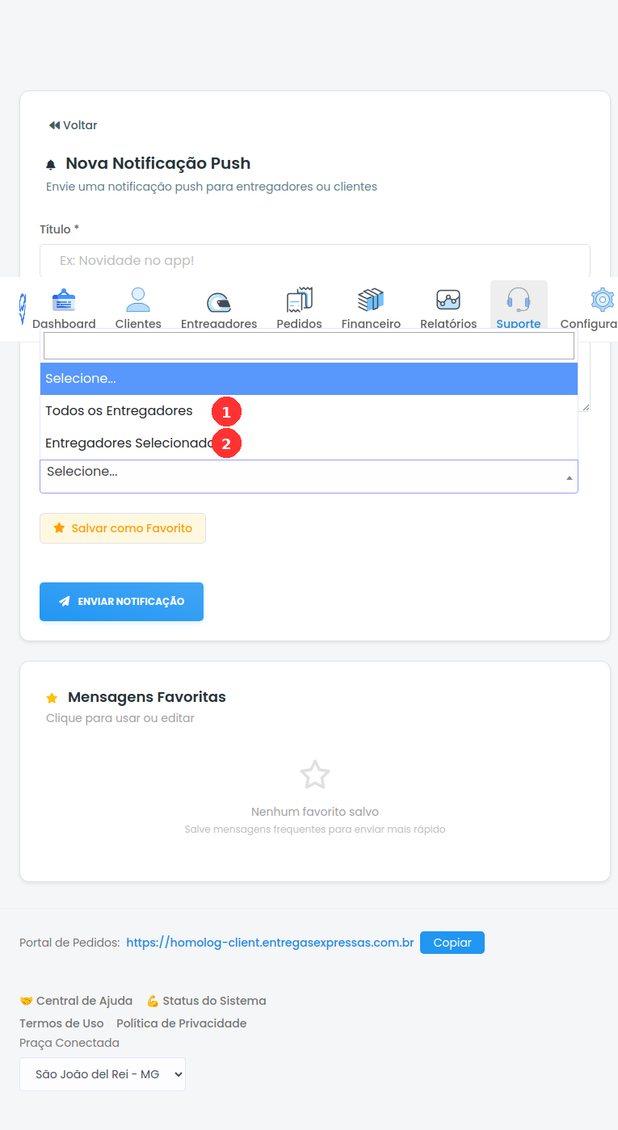Open the Relatórios chart icon
Viewport: 618px width, 1130px height.
point(448,300)
